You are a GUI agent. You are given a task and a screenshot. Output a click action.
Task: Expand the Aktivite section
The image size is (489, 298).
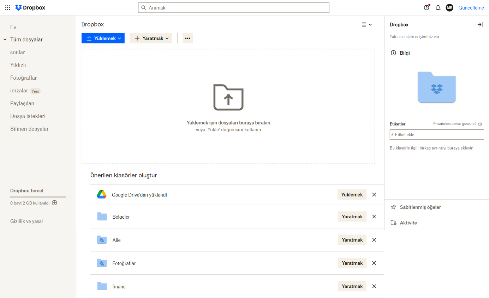(437, 223)
